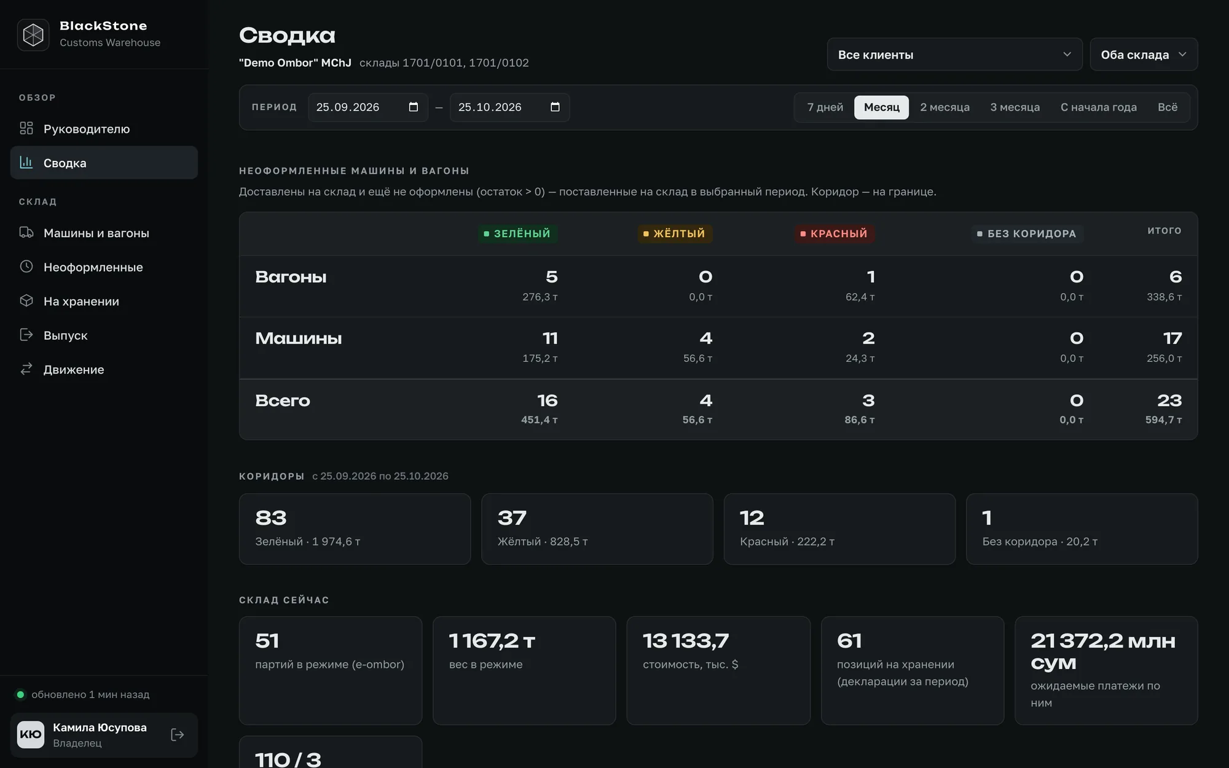Click the BlackStone cube logo icon
Screen dimensions: 1229x768
(x=33, y=34)
